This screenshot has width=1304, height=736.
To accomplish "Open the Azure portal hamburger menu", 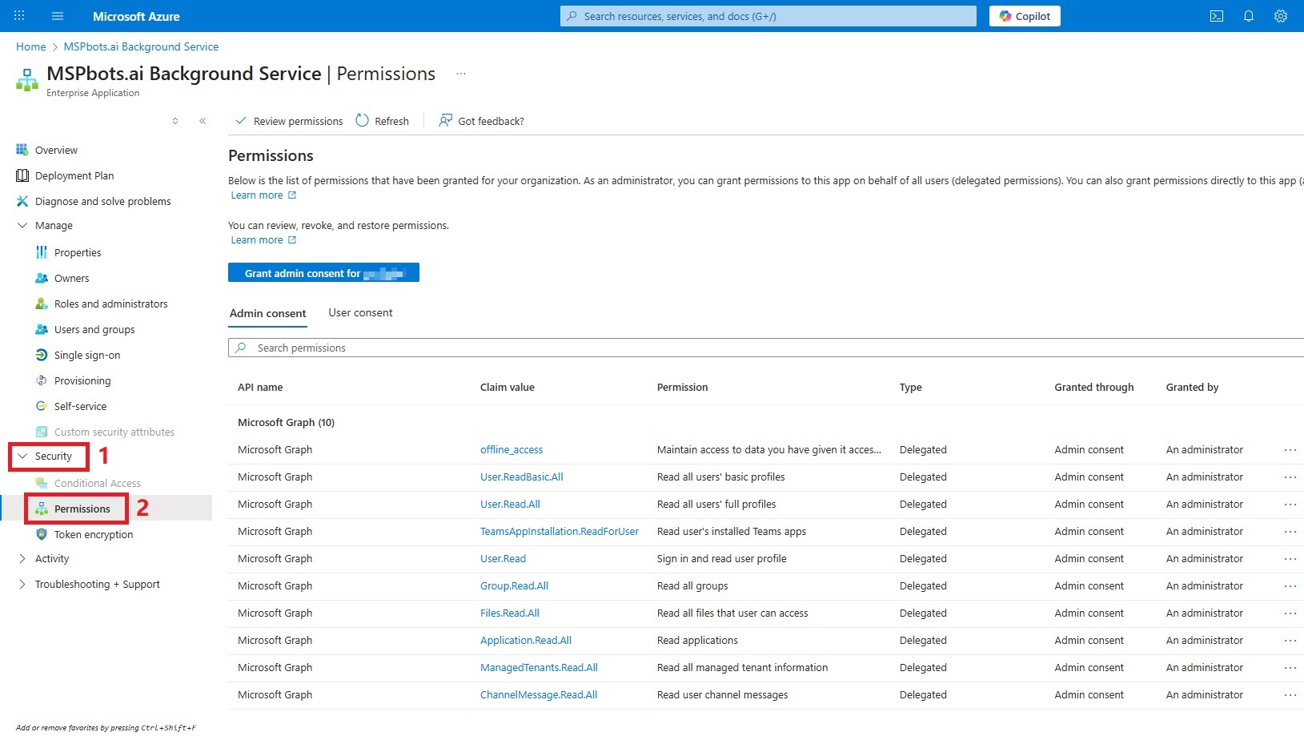I will 57,16.
